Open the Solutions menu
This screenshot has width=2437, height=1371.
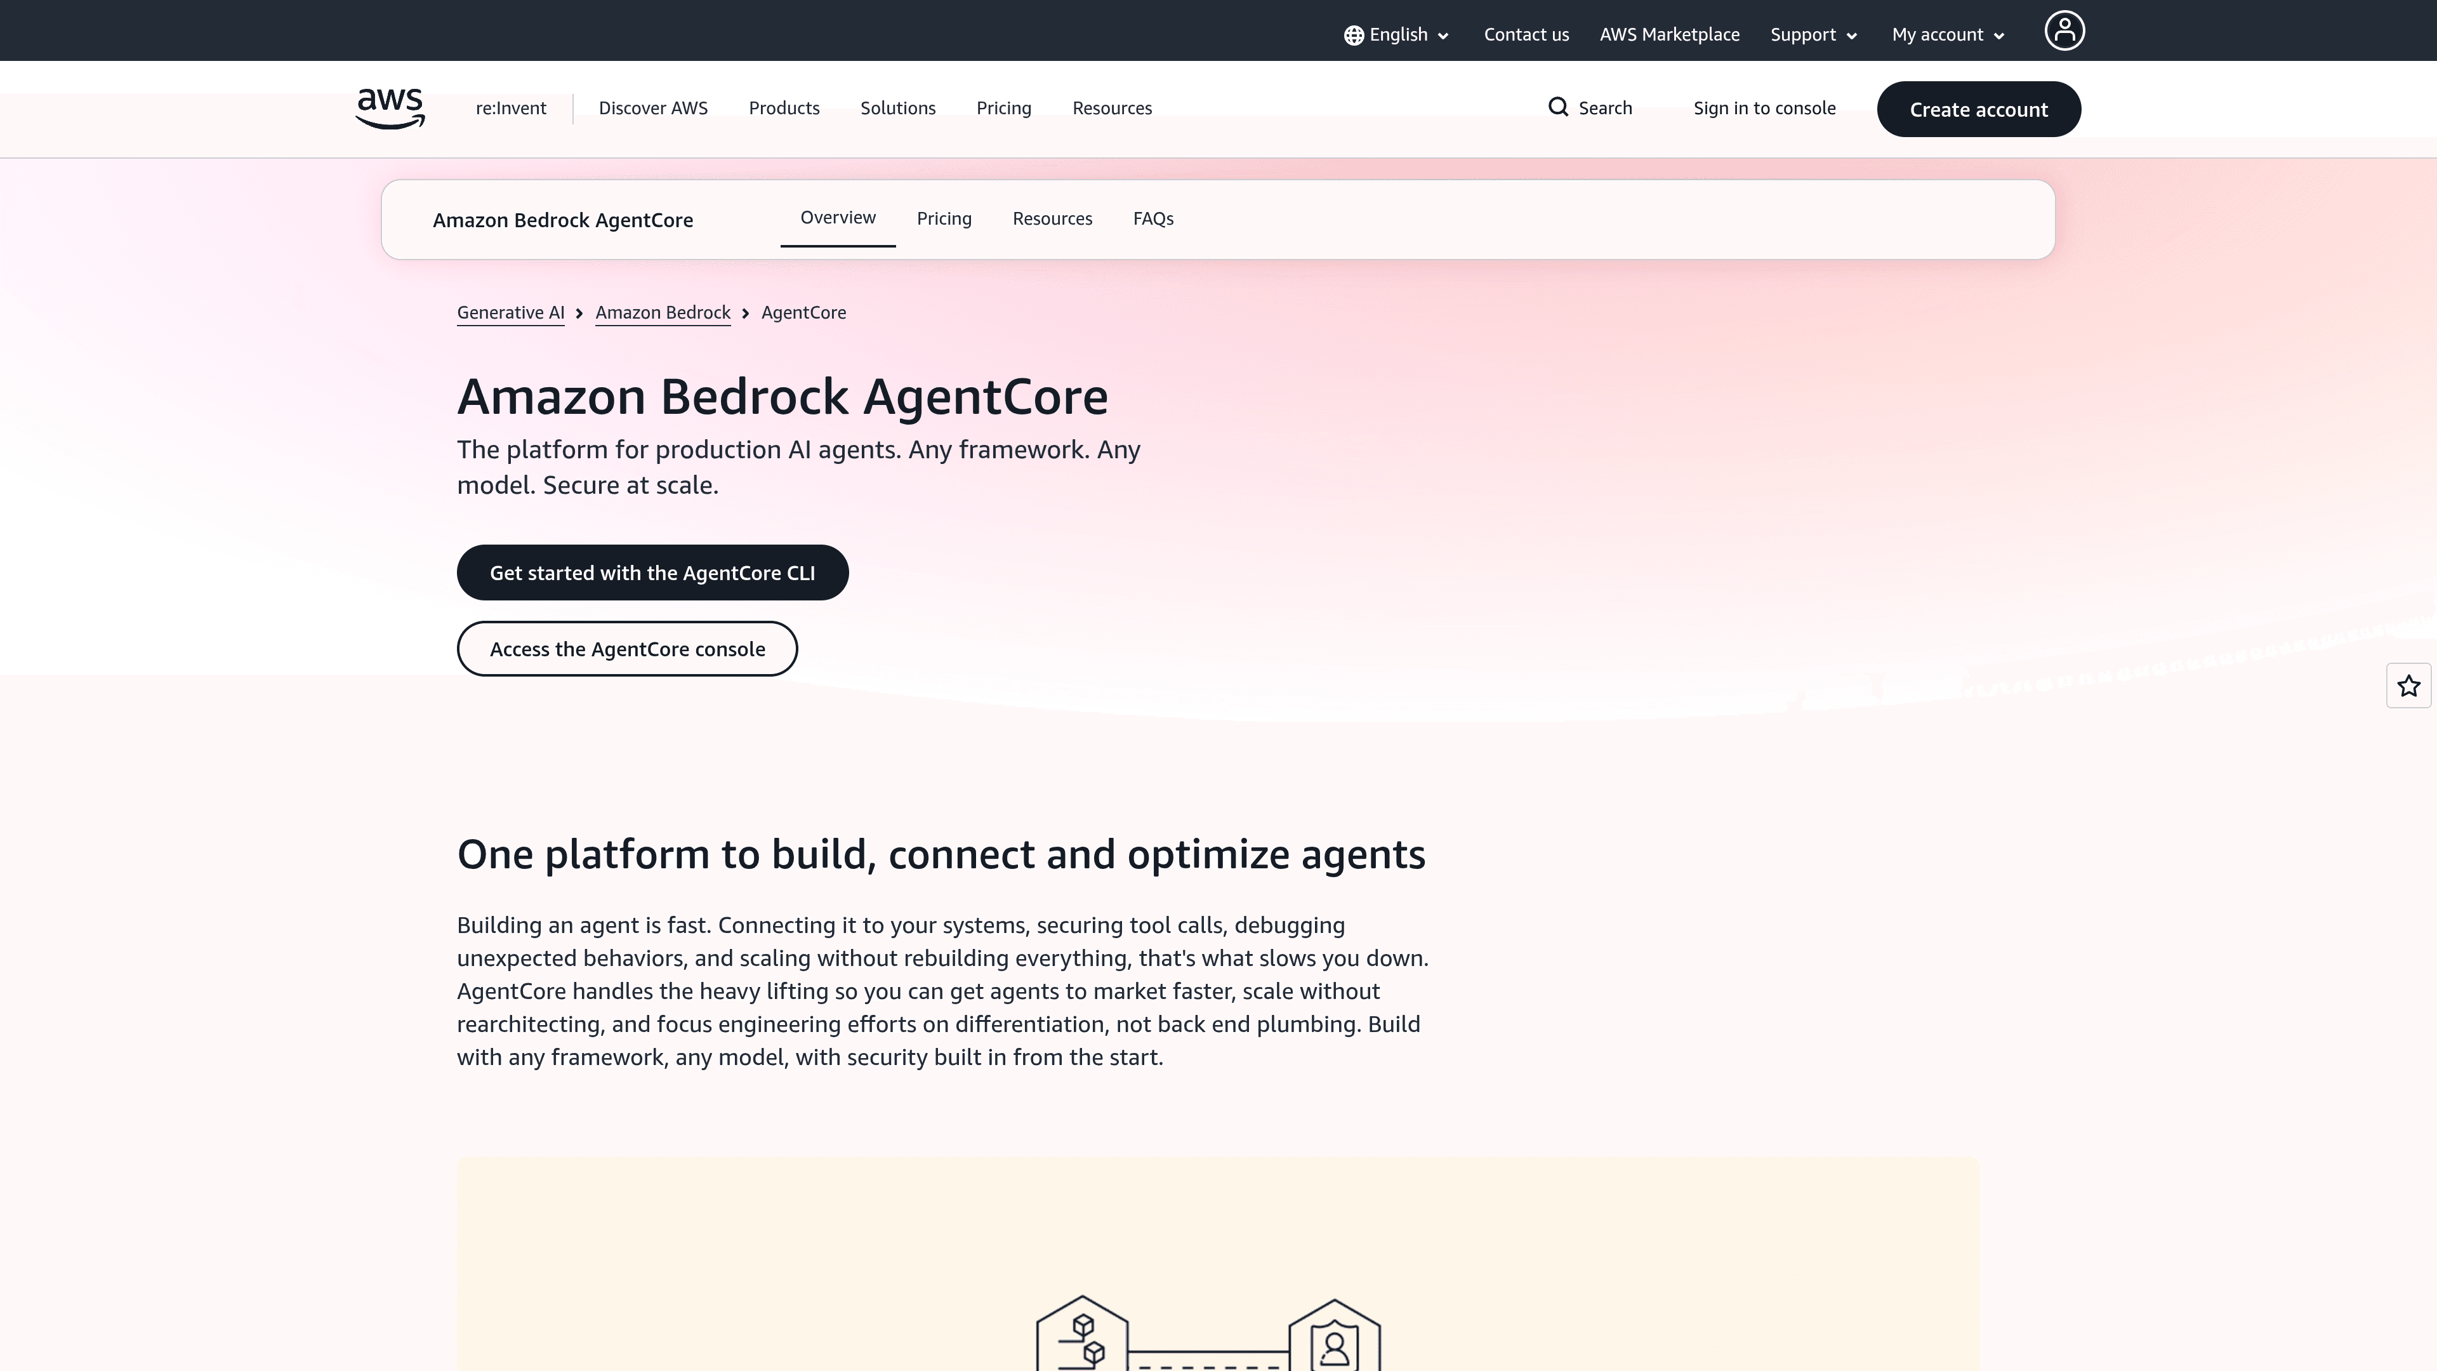point(898,108)
